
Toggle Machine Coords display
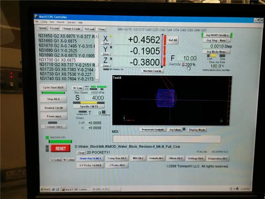coord(152,71)
